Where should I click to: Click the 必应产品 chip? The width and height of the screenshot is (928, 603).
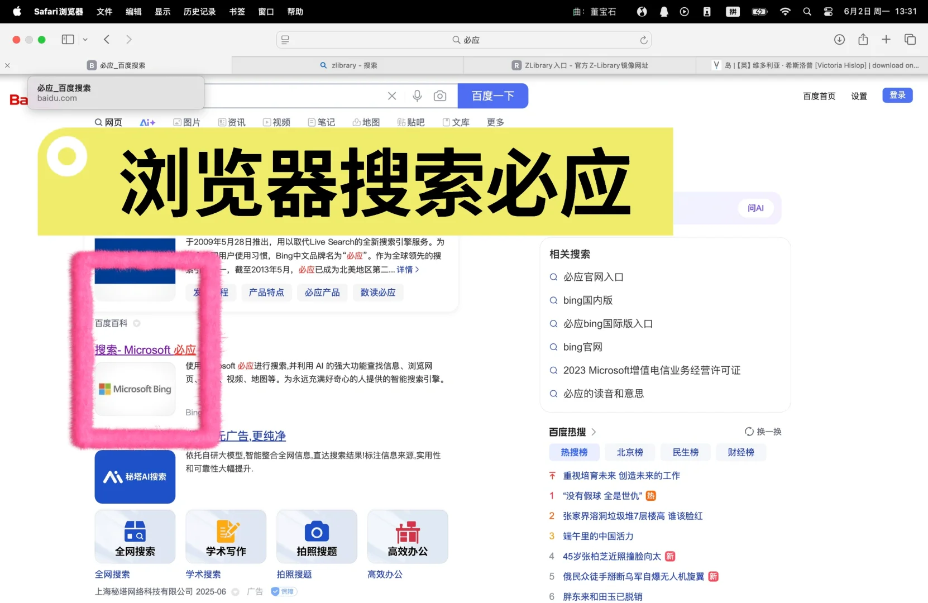(x=322, y=293)
